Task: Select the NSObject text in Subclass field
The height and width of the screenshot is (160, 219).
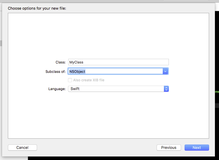Action: [77, 71]
